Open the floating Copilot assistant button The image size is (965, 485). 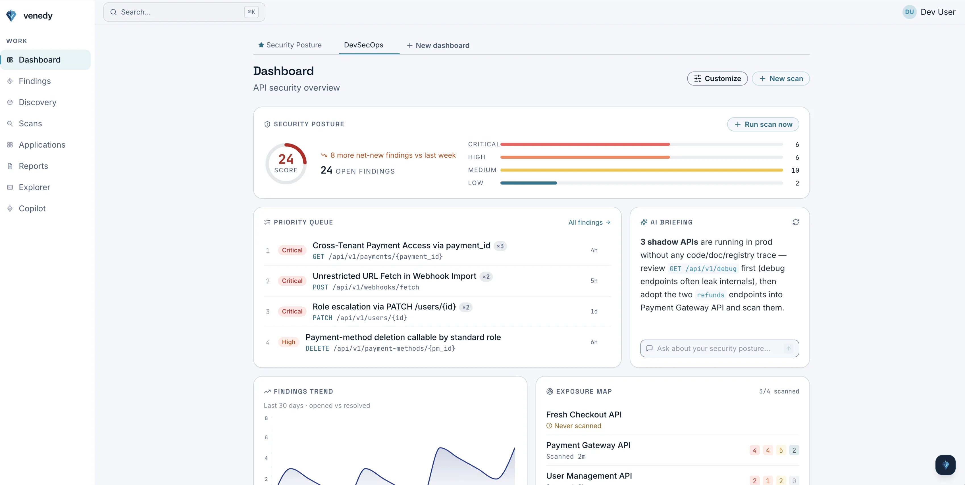point(945,465)
